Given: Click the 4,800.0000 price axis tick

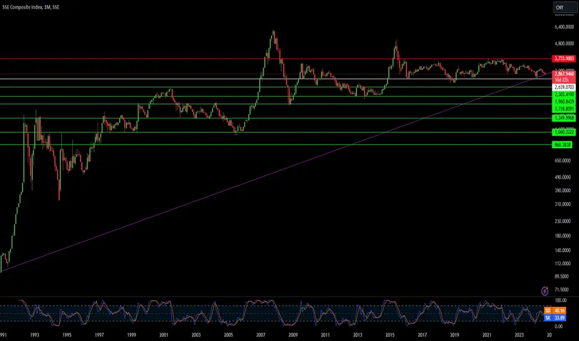Looking at the screenshot, I should point(564,43).
